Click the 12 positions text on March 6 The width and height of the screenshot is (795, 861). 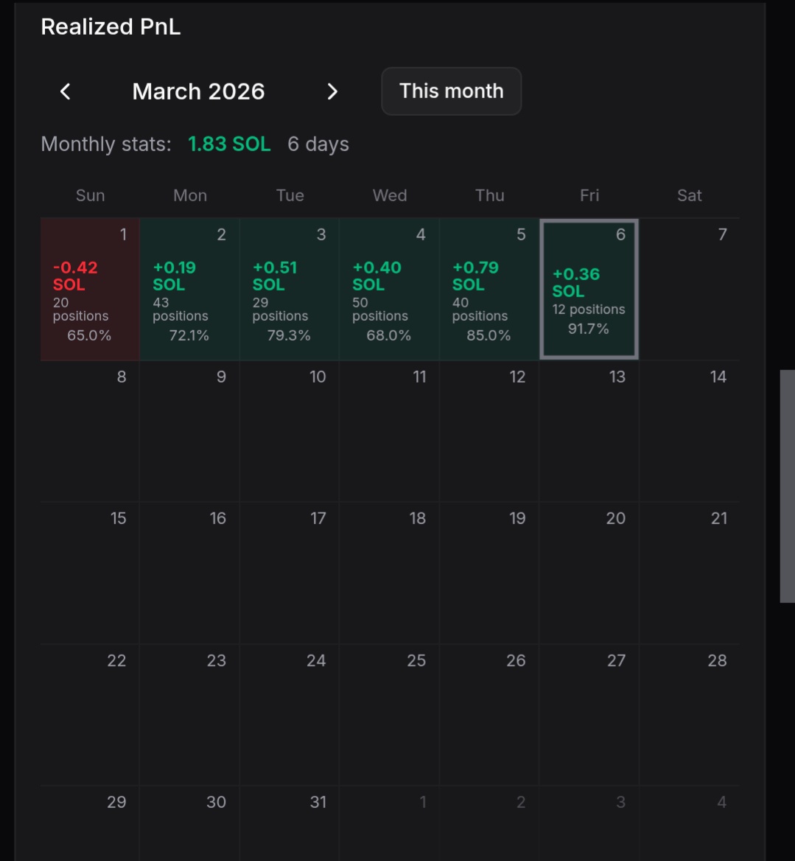click(x=589, y=309)
